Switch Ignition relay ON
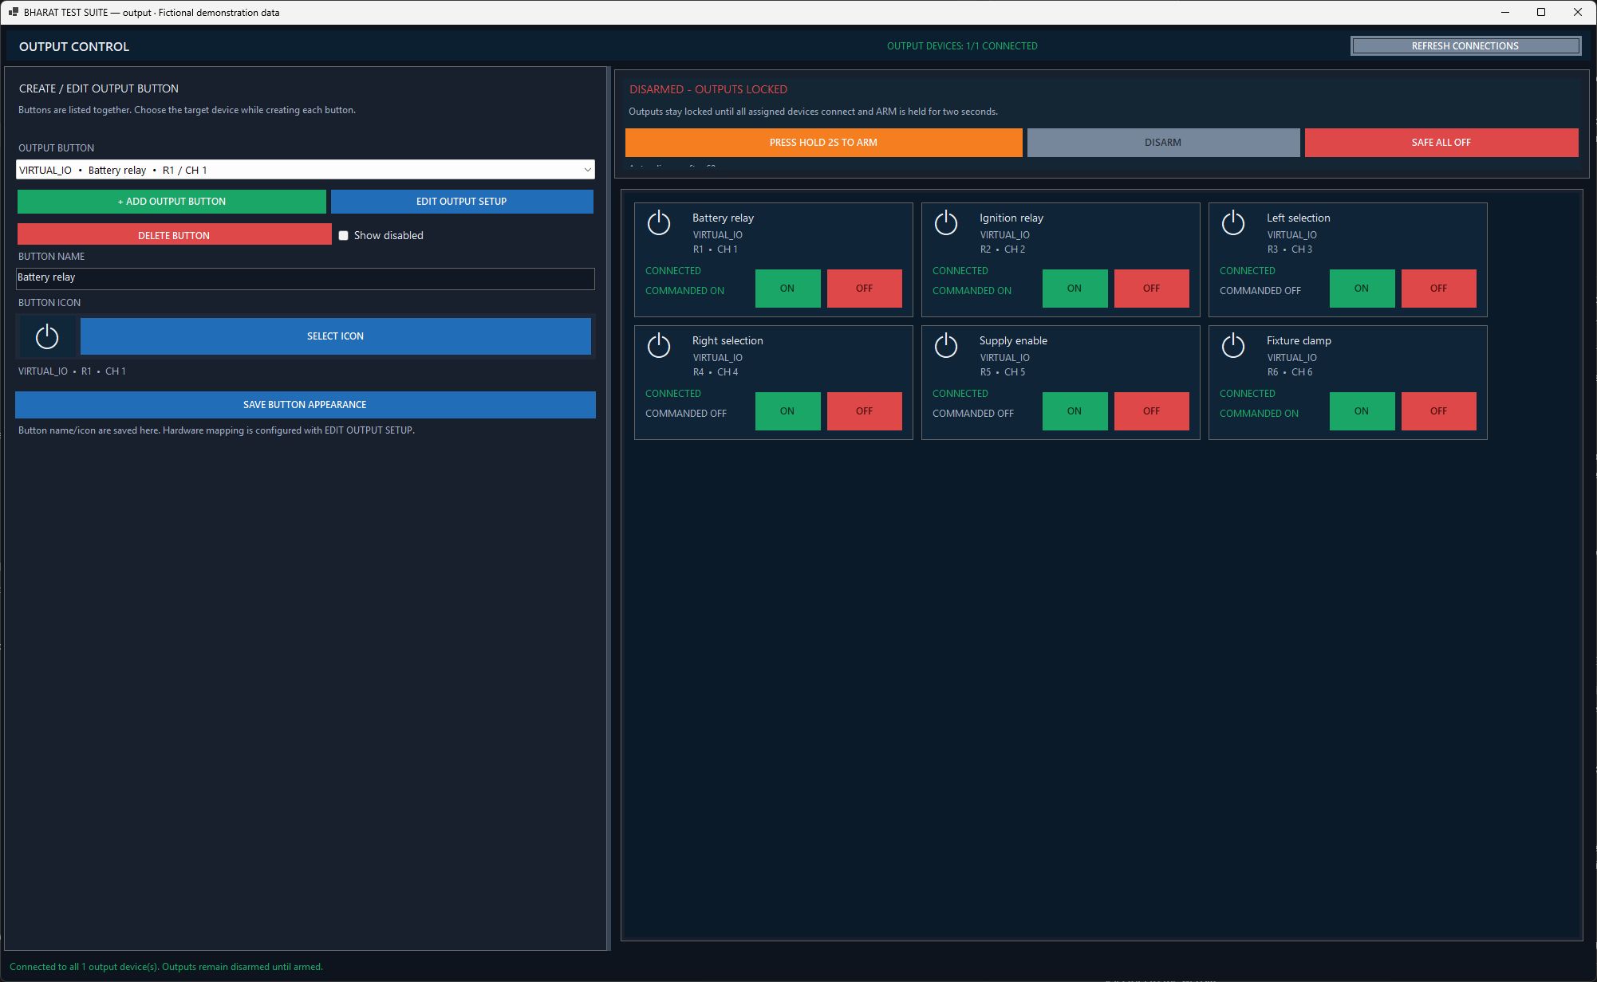The width and height of the screenshot is (1597, 982). point(1075,289)
